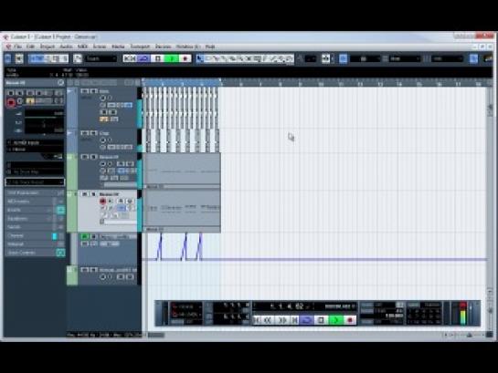Screen dimensions: 498x373
Task: Select the MIDI part on the third track
Action: [x=182, y=171]
